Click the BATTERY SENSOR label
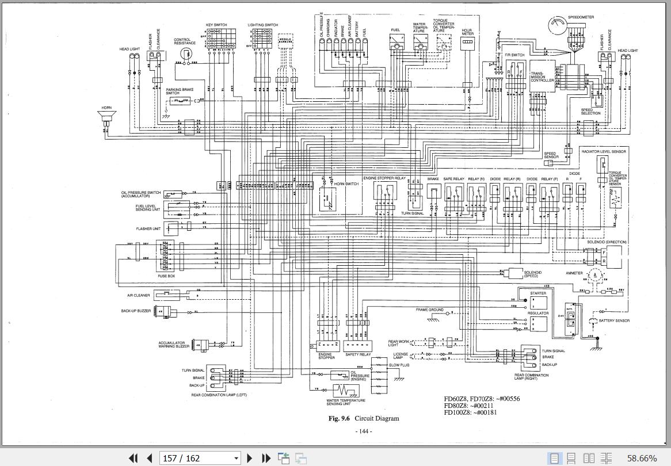Viewport: 671px width, 466px height. point(614,320)
